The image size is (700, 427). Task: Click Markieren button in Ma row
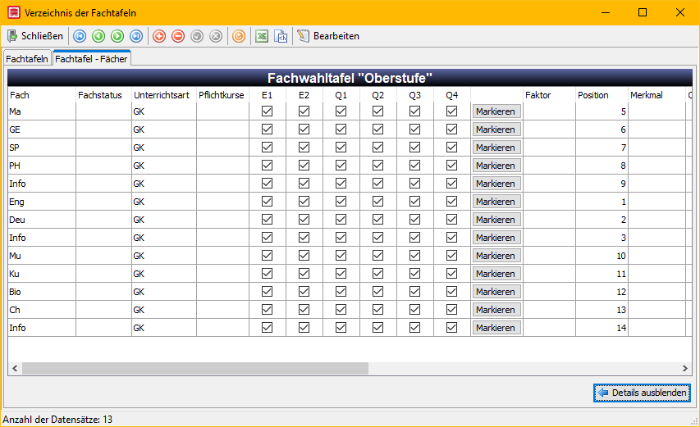pos(496,111)
